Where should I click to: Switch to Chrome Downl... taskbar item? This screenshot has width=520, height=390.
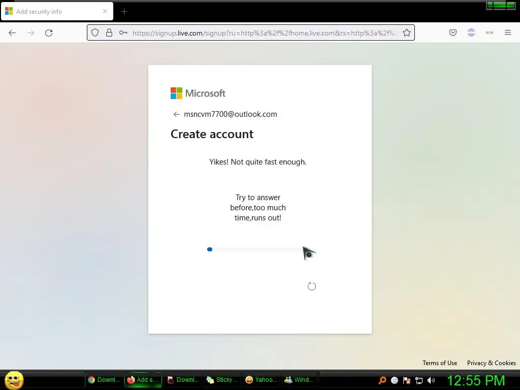coord(104,380)
